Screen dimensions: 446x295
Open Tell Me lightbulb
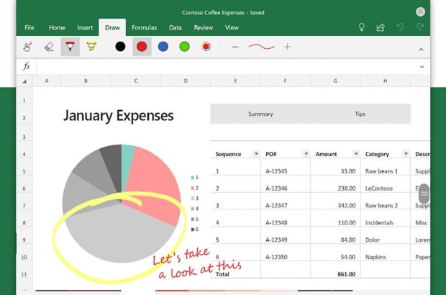(x=362, y=27)
